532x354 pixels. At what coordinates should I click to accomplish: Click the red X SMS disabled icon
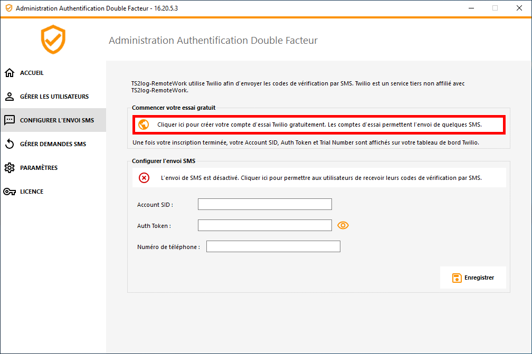144,178
